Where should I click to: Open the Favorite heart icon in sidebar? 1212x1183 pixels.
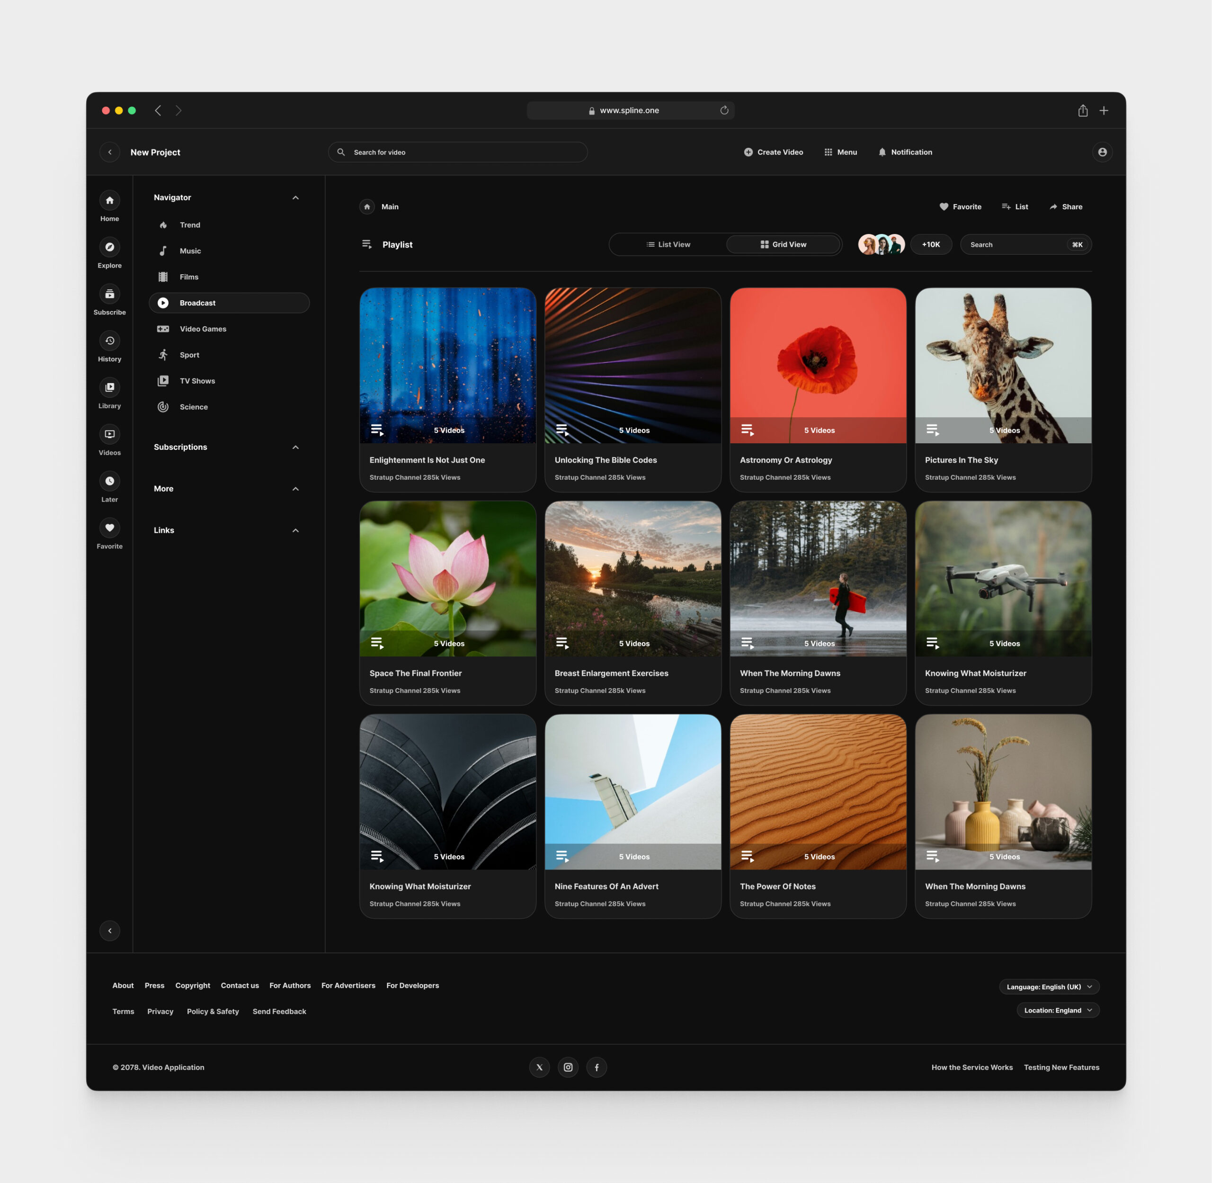109,528
